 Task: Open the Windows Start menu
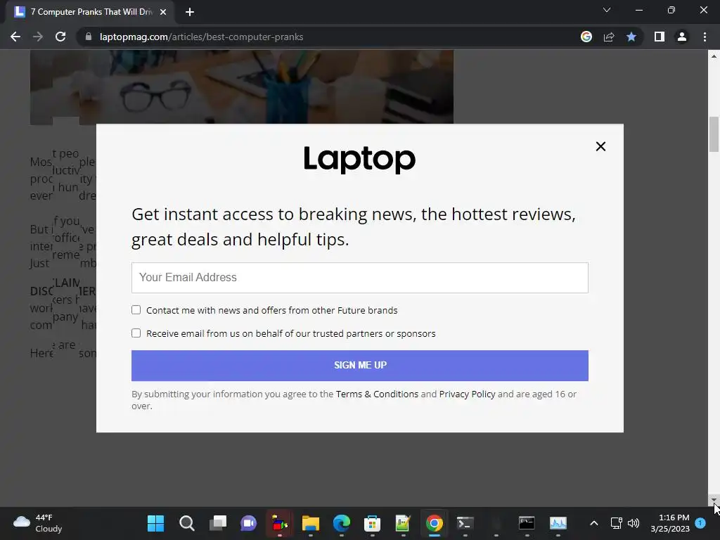[155, 523]
